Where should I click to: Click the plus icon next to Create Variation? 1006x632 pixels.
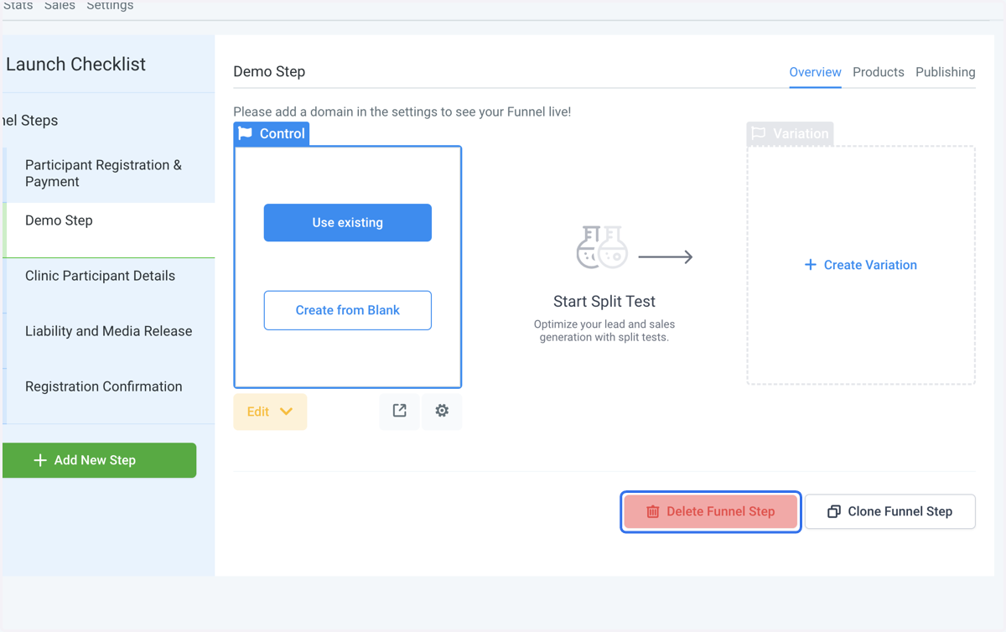pyautogui.click(x=811, y=265)
